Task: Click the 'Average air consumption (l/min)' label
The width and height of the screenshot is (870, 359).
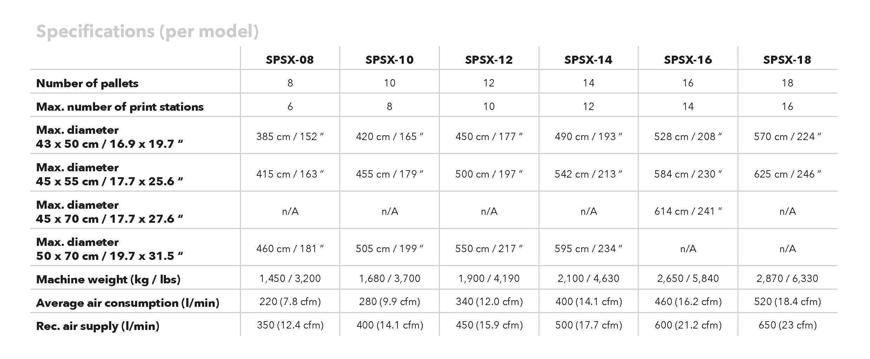Action: tap(128, 303)
